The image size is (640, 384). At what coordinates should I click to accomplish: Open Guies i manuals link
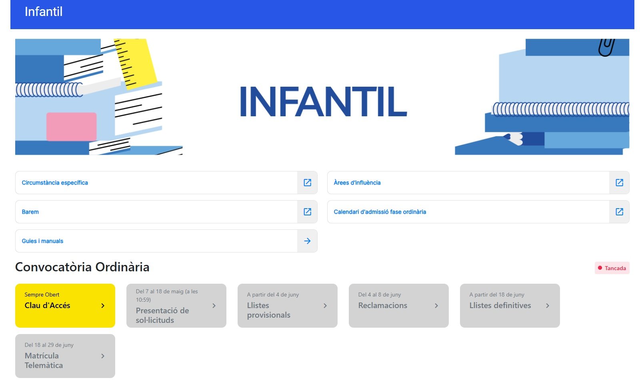42,241
